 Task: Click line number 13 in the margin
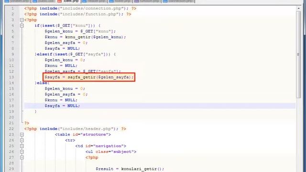click(11, 77)
